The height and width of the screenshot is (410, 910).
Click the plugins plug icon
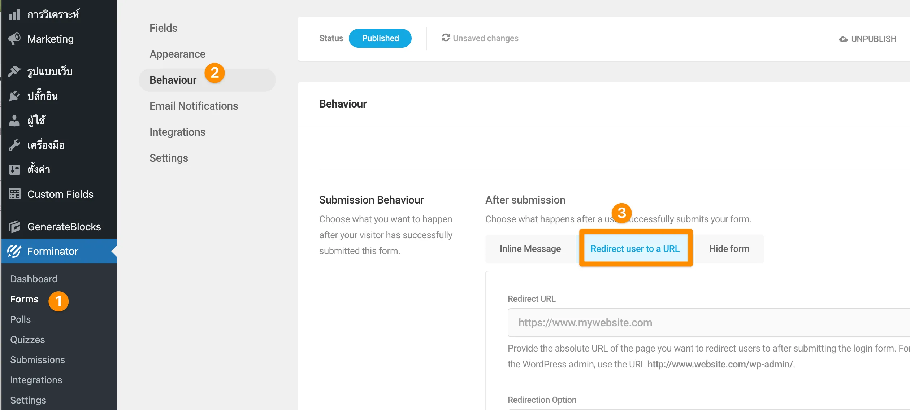click(x=14, y=96)
